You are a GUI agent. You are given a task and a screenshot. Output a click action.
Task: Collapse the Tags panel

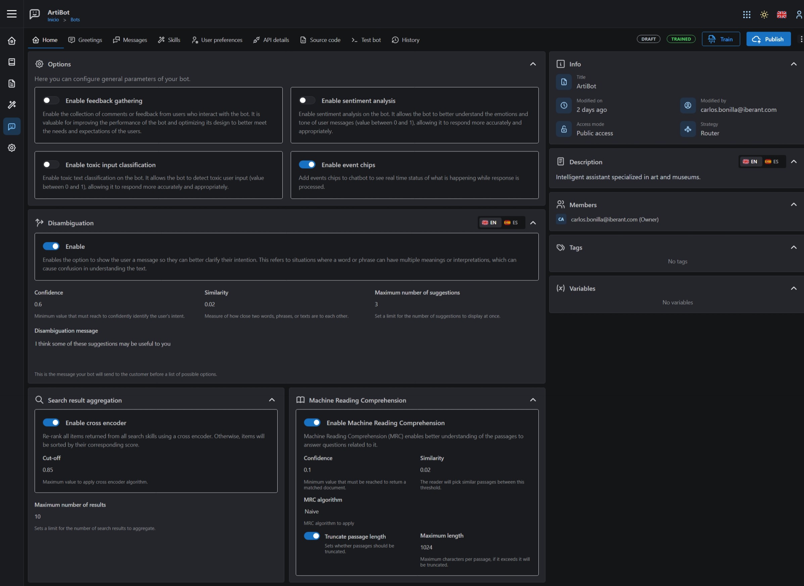click(x=793, y=247)
